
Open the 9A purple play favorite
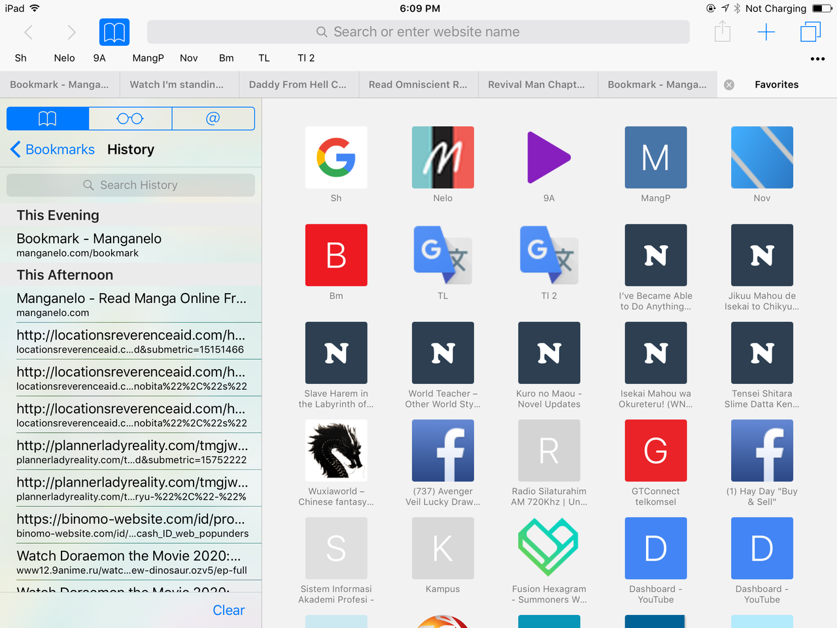point(549,157)
